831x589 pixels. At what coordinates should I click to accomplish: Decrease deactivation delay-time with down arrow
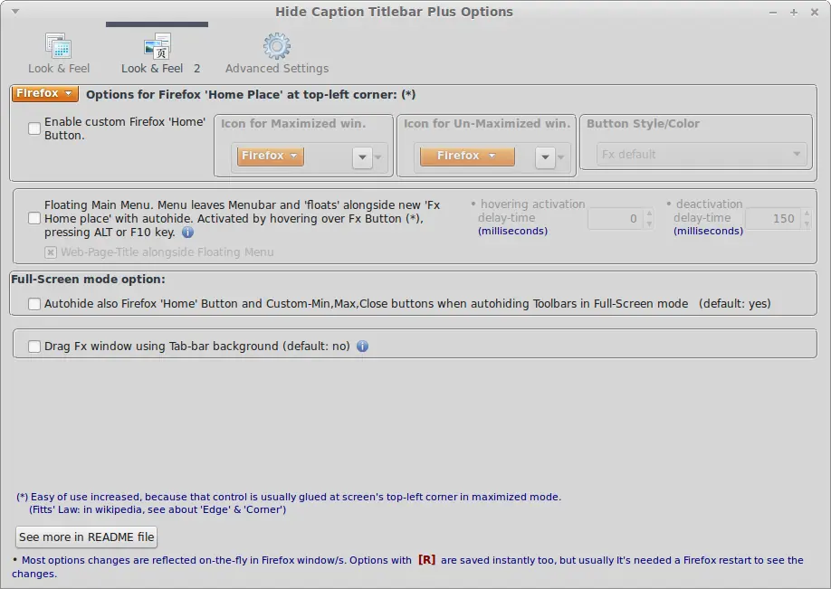click(x=807, y=224)
